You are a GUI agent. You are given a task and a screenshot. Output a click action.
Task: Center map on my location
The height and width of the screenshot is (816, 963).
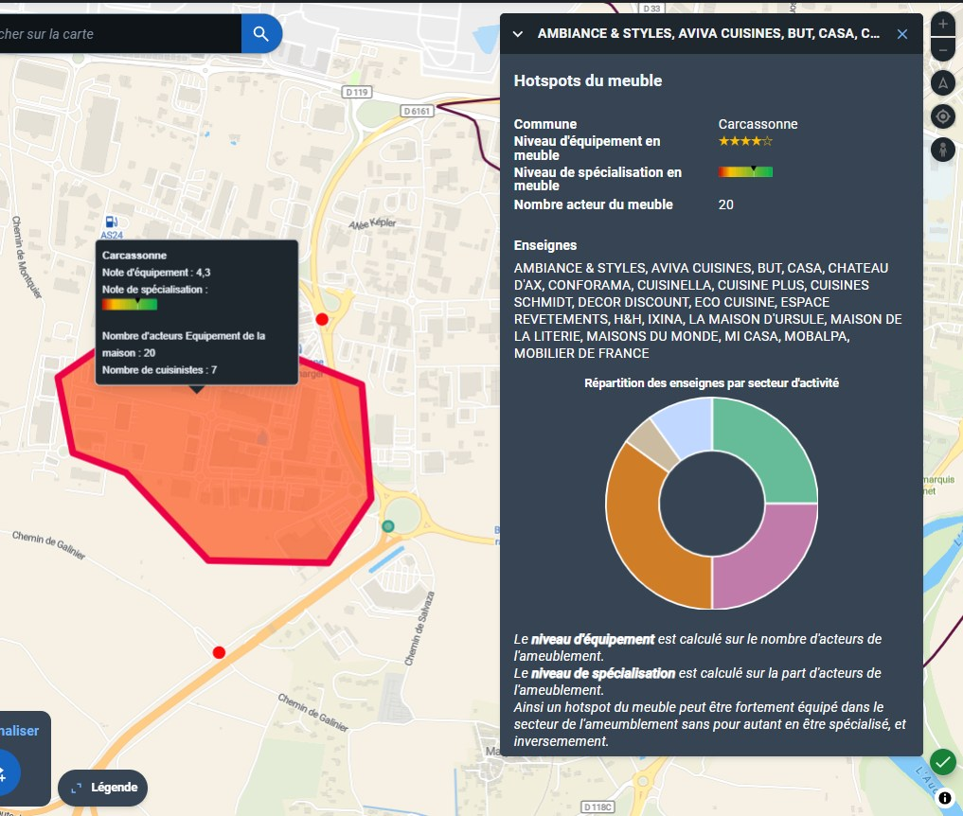pos(942,116)
